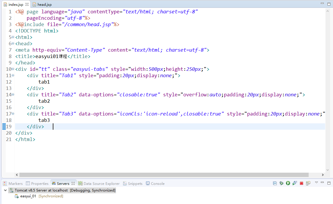Start the server in debug mode
This screenshot has width=333, height=204.
[x=281, y=183]
